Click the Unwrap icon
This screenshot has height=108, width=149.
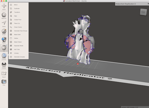[11, 53]
